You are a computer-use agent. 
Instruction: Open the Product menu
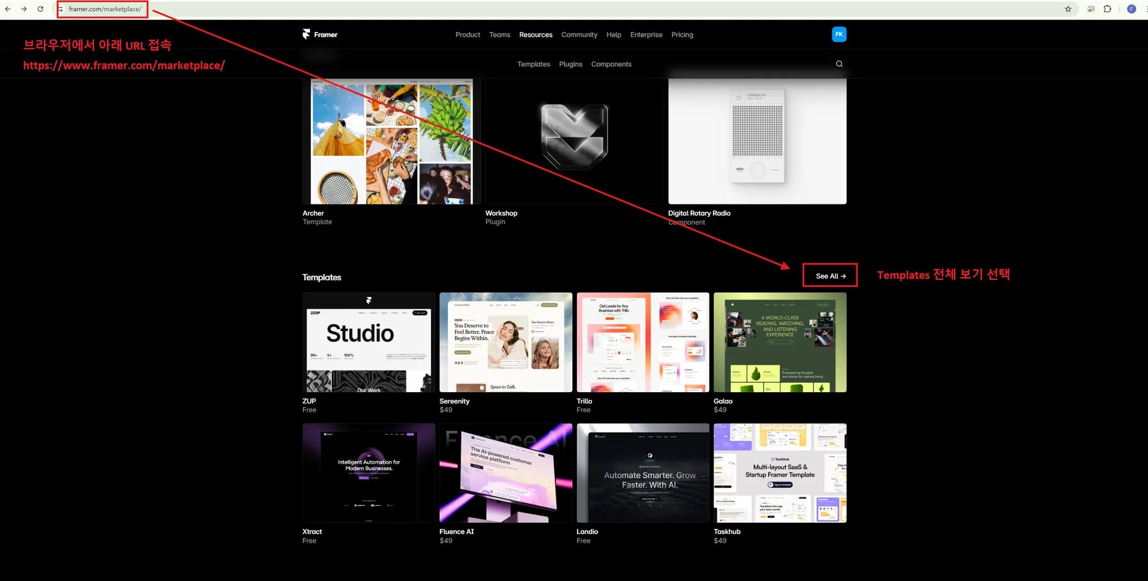click(x=467, y=35)
